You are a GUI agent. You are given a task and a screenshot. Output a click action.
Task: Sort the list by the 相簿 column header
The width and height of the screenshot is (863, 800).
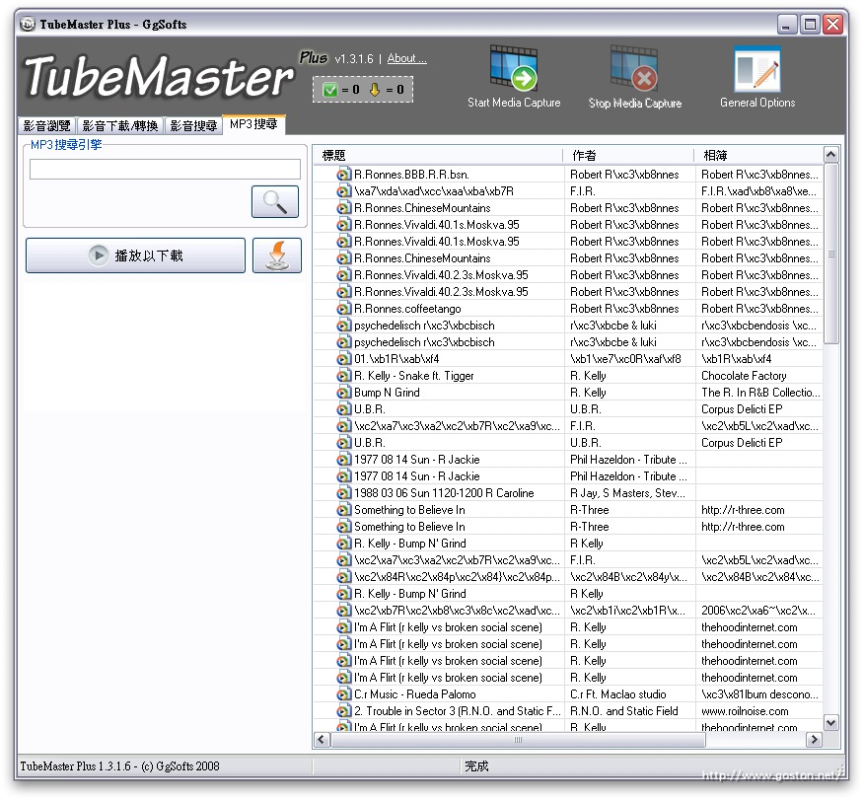759,155
